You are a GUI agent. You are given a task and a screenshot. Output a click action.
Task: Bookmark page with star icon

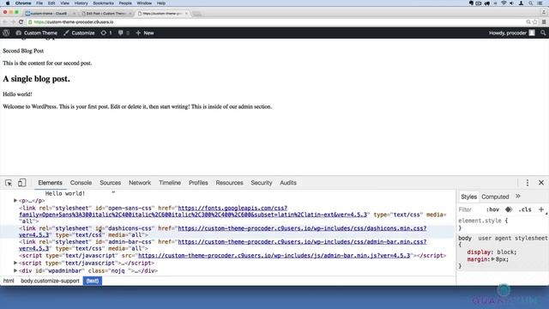pyautogui.click(x=535, y=22)
